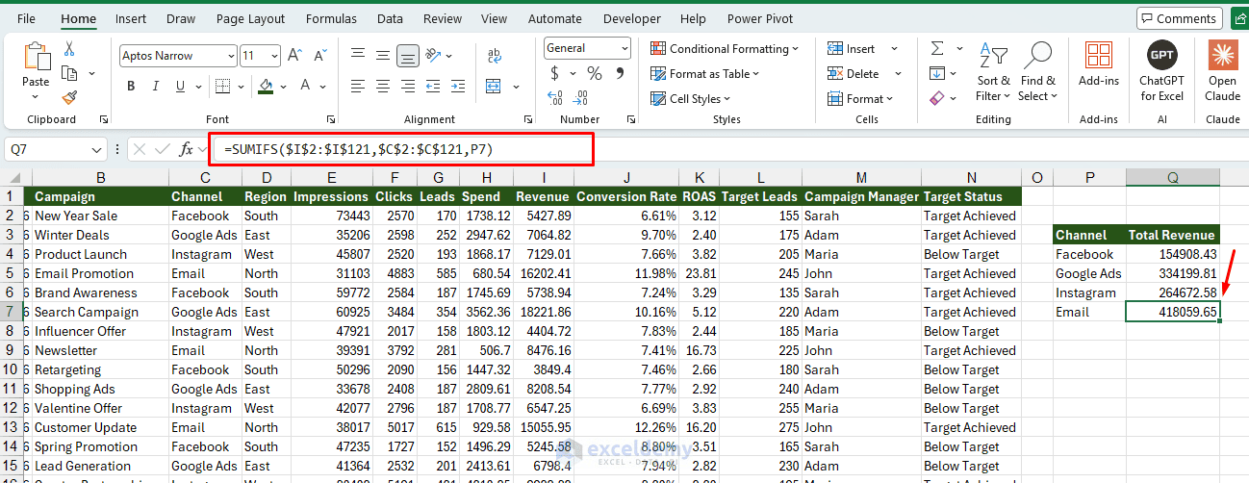The width and height of the screenshot is (1249, 483).
Task: Apply Comma Style format
Action: tap(619, 73)
